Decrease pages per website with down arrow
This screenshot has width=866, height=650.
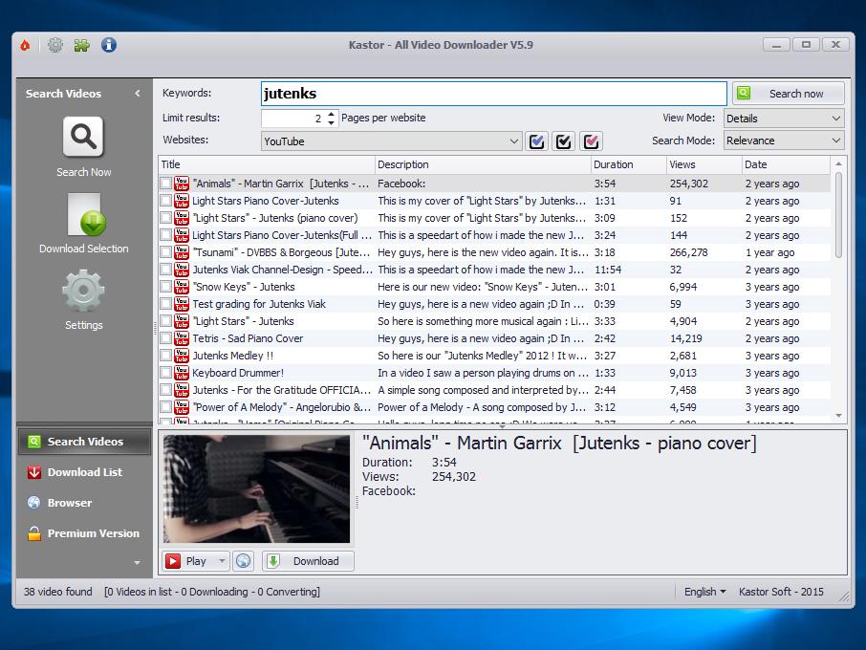pos(331,122)
